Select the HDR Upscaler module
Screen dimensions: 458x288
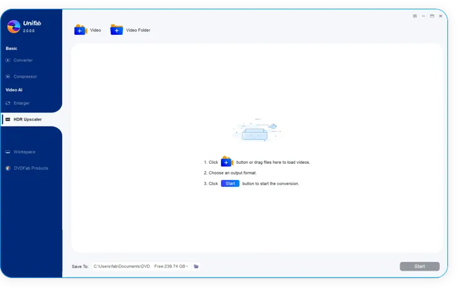pyautogui.click(x=27, y=119)
